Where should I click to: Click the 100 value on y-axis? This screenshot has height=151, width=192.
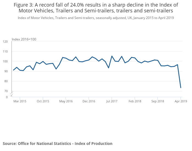pos(5,61)
